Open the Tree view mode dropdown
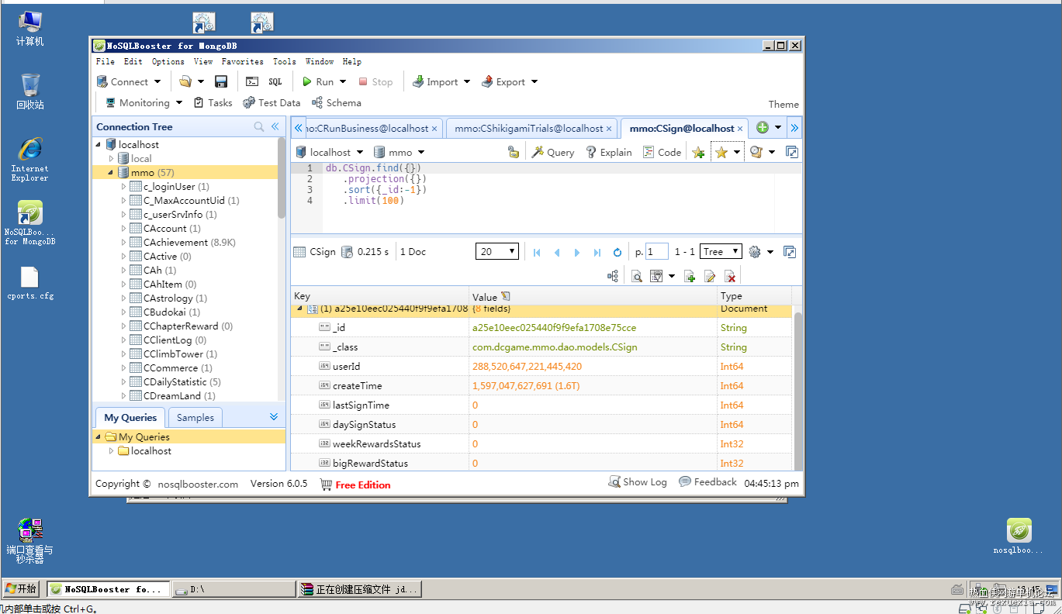The height and width of the screenshot is (614, 1062). 721,251
